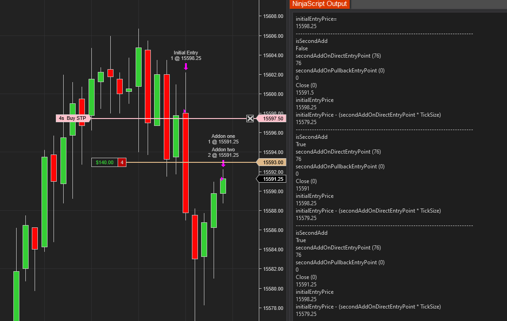Click the magenta Initial Entry arrow marker
507x321 pixels.
tap(186, 66)
